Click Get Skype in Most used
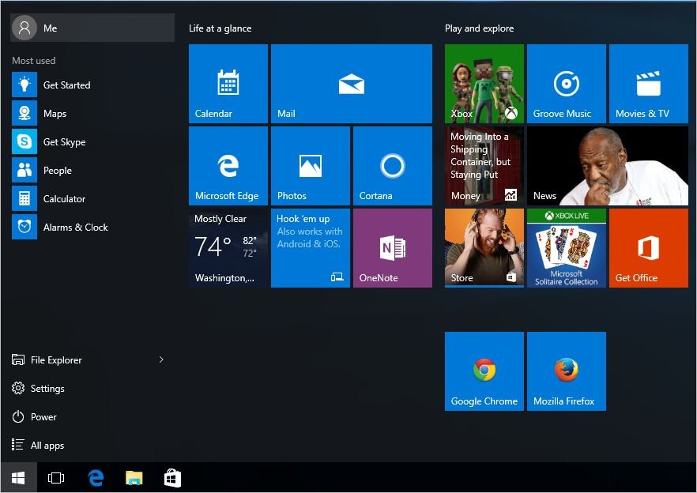 coord(64,142)
